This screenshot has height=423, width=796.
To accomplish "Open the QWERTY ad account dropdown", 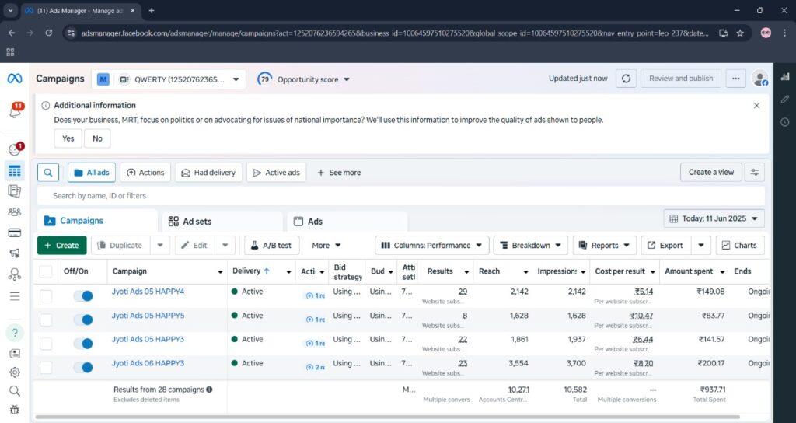I will pyautogui.click(x=169, y=79).
